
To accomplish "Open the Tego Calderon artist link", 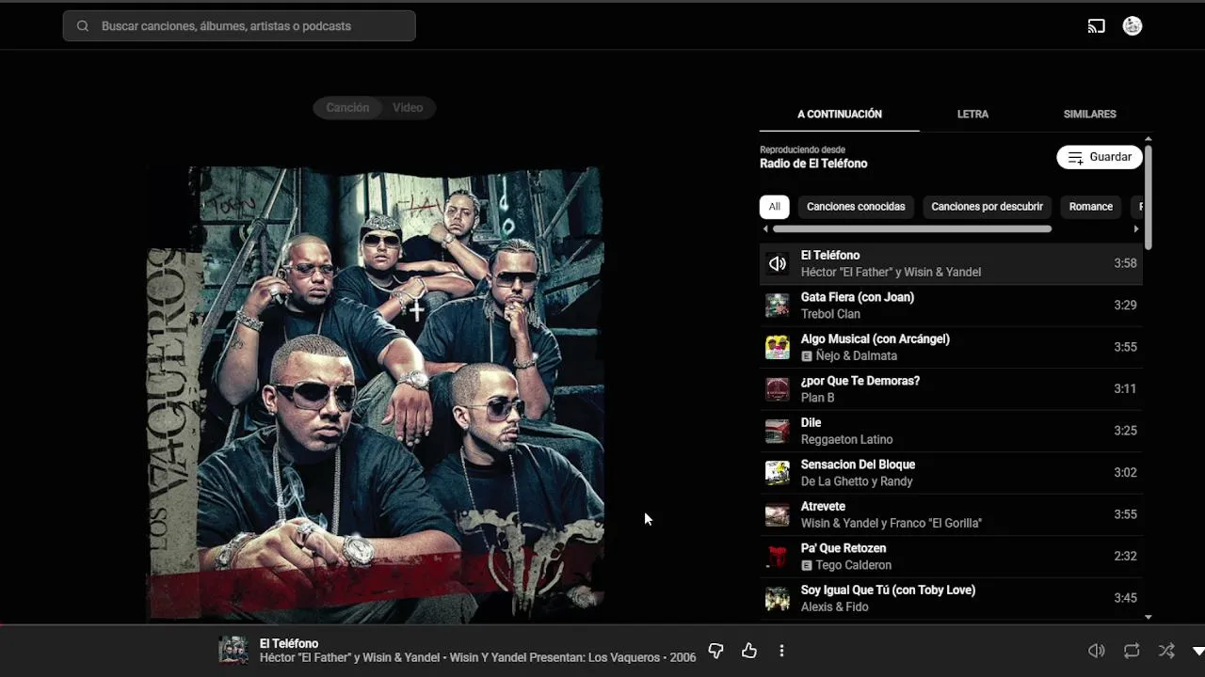I will pyautogui.click(x=854, y=565).
